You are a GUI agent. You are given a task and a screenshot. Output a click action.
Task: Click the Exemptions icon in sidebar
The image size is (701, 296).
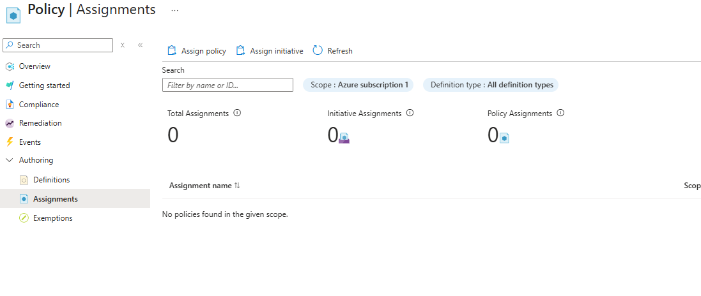[x=24, y=218]
